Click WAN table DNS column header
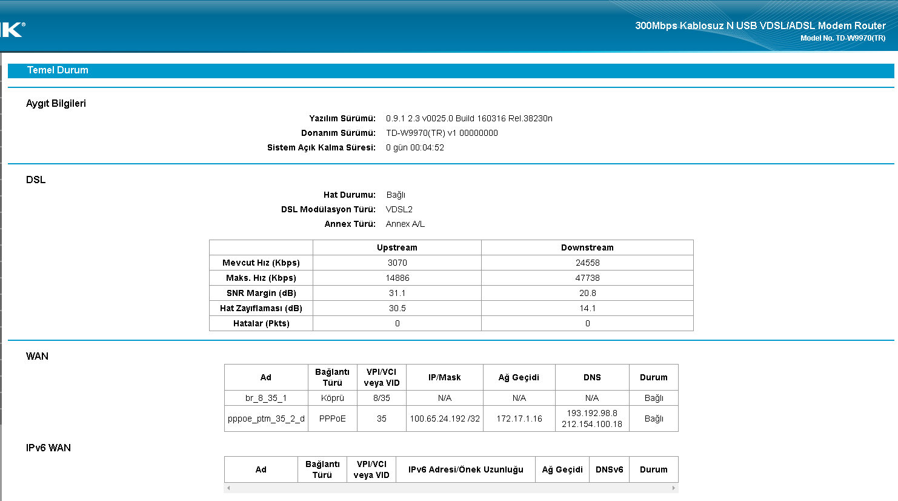 coord(592,377)
